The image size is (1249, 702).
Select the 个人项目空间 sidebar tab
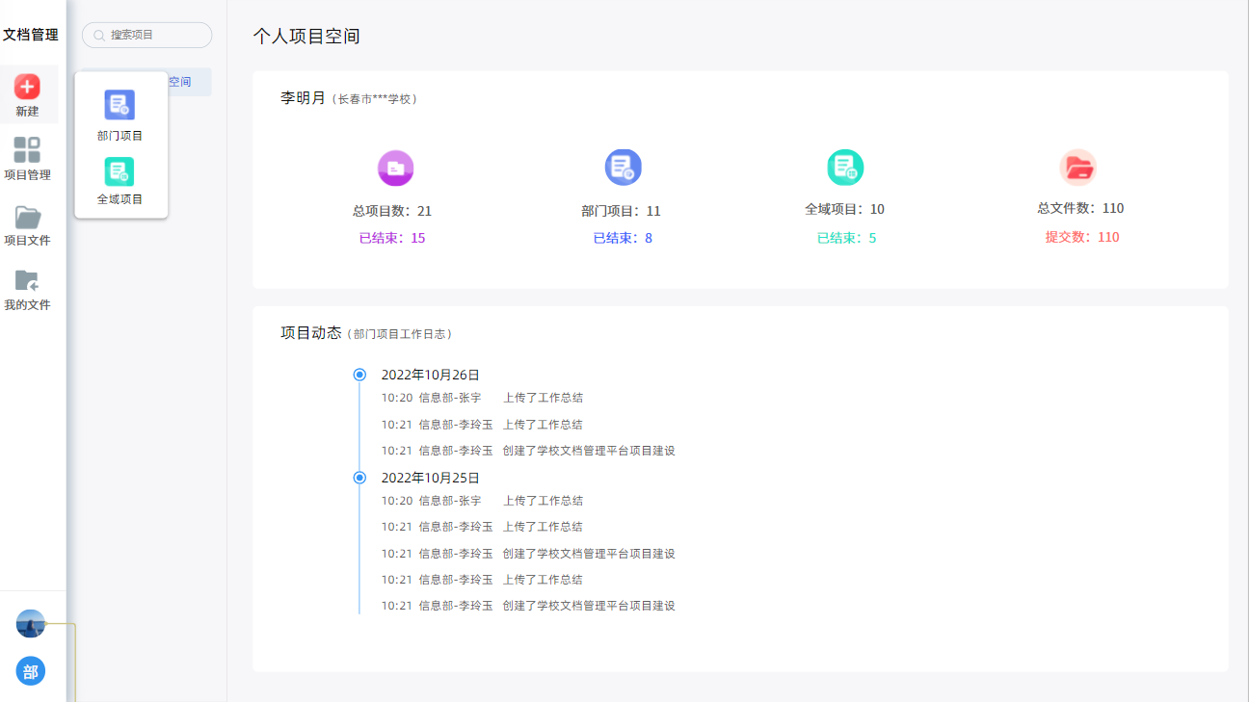(189, 82)
